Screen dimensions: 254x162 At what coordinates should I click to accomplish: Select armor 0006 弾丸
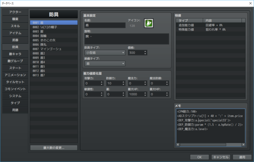tap(54, 45)
